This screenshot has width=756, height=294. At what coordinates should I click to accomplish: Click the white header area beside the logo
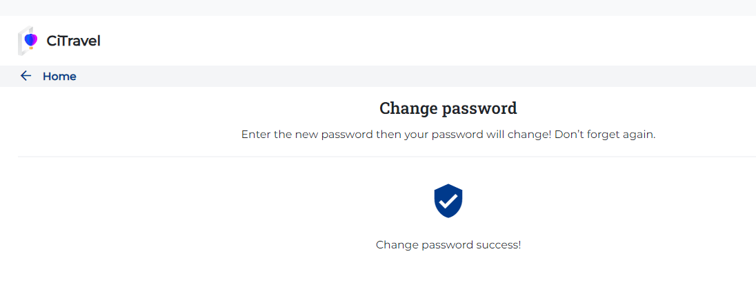[414, 41]
